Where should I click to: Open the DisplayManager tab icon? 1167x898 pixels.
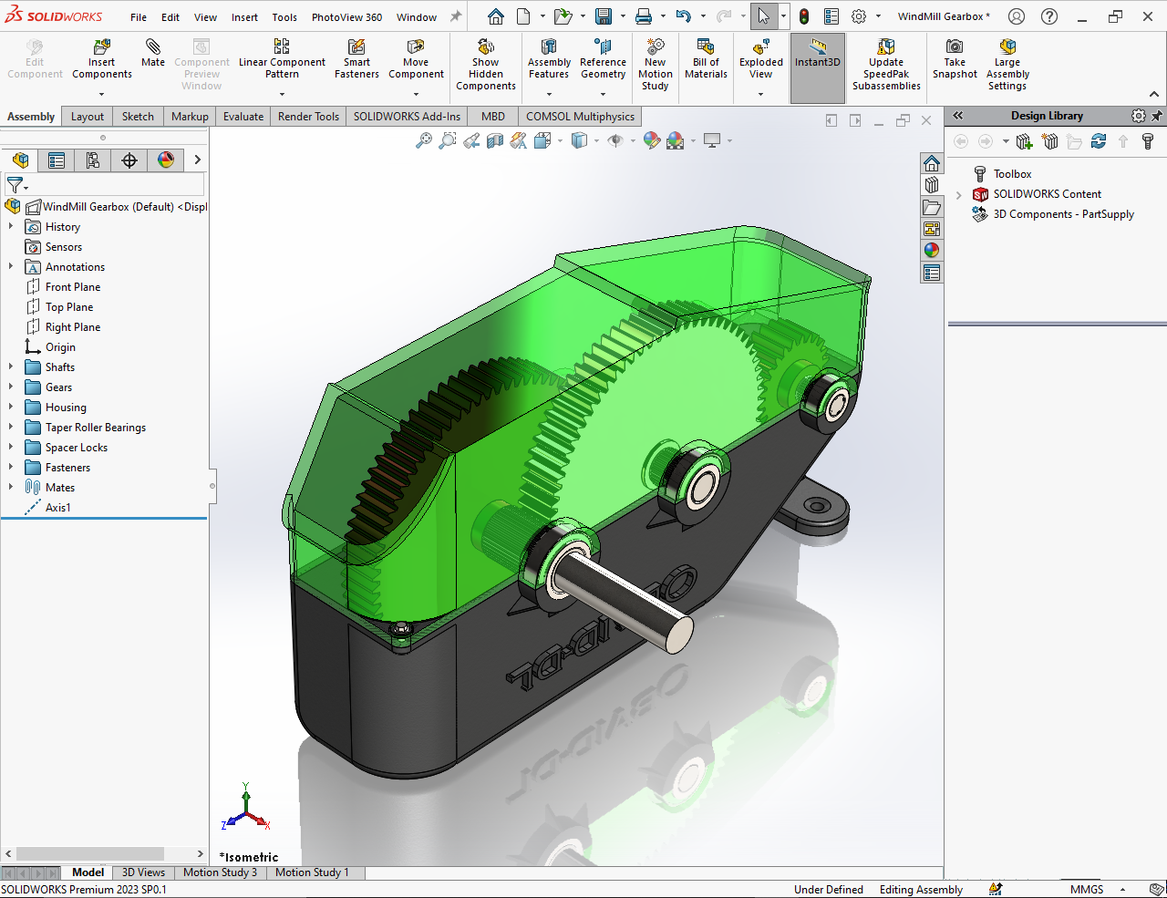tap(166, 160)
